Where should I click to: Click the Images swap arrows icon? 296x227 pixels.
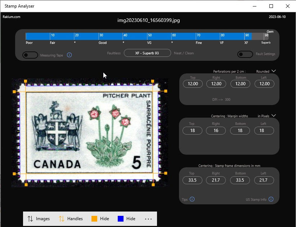tap(30, 219)
